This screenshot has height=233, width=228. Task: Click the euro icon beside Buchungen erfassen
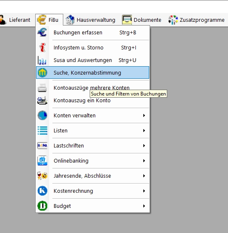42,32
